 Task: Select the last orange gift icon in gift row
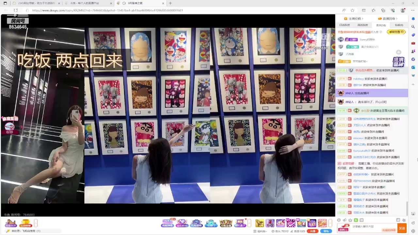(x=322, y=223)
